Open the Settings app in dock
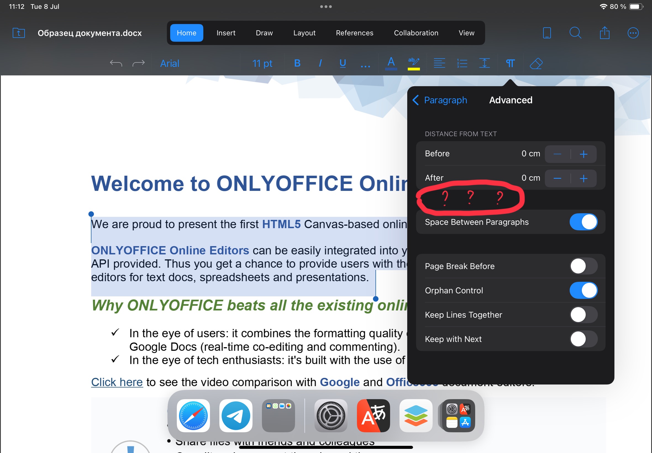The width and height of the screenshot is (652, 453). click(x=331, y=415)
